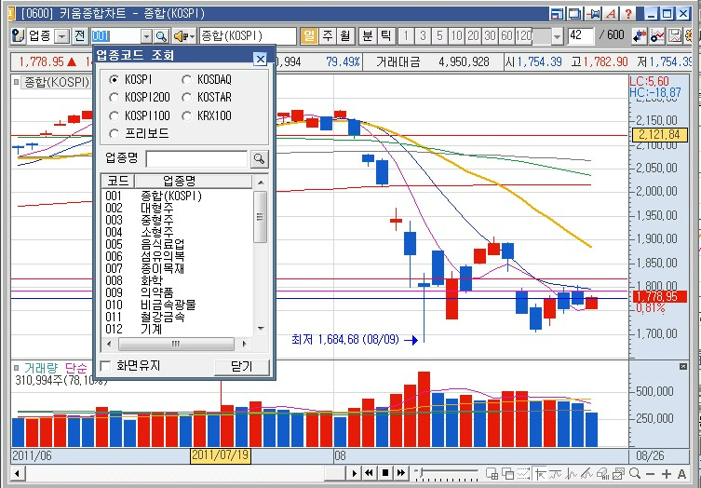Click the first small-window icon in the title bar
This screenshot has width=701, height=488.
(557, 14)
